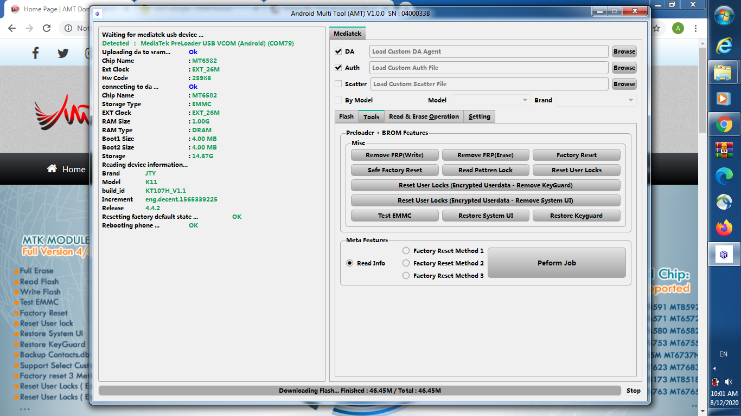Image resolution: width=741 pixels, height=416 pixels.
Task: Run the Peform Job button
Action: coord(557,263)
